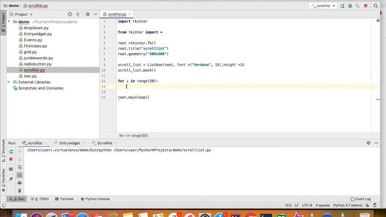This screenshot has width=386, height=217.
Task: Toggle the Project side tab
Action: tap(4, 23)
